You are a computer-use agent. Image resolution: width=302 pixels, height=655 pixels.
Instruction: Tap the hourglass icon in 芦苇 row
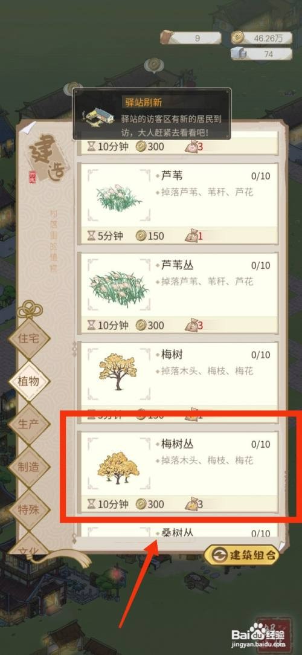[91, 236]
